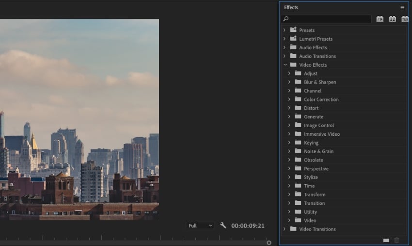Expand the Audio Effects bin
This screenshot has width=412, height=246.
[285, 47]
